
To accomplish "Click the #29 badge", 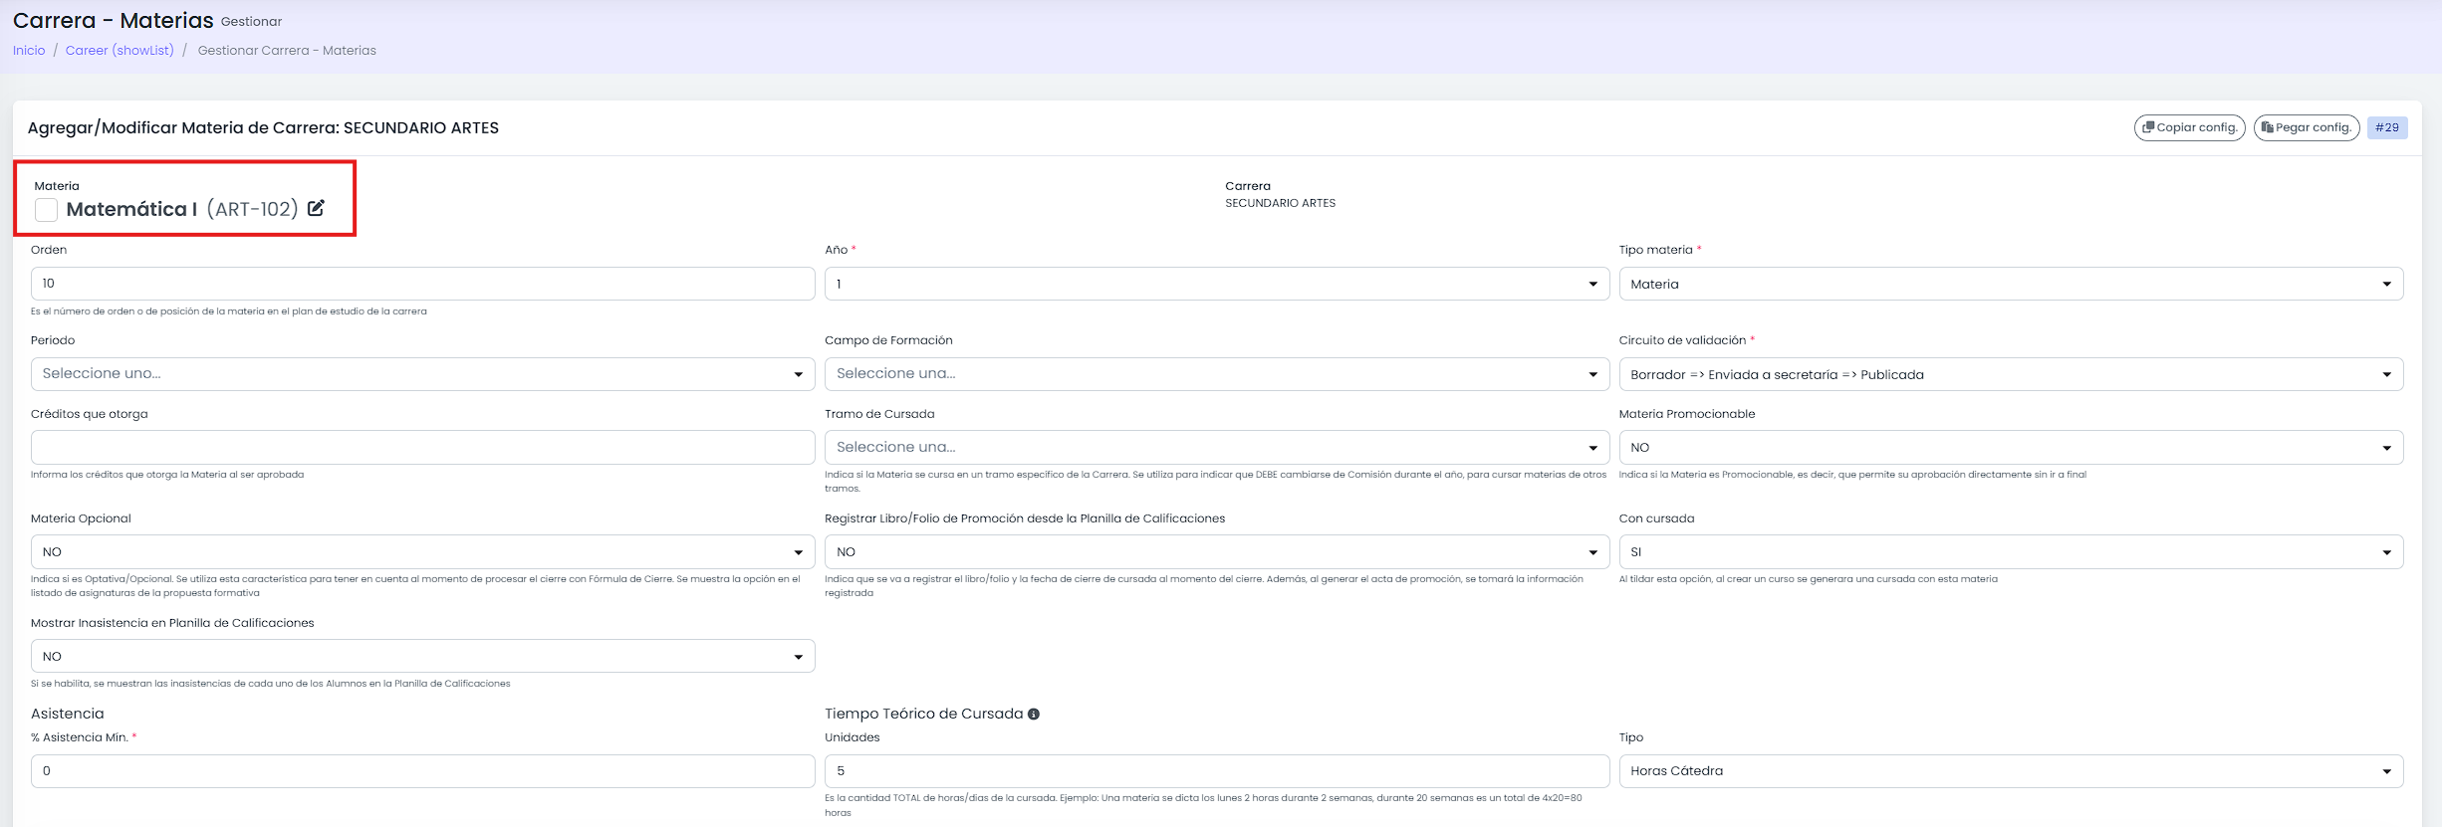I will point(2387,127).
